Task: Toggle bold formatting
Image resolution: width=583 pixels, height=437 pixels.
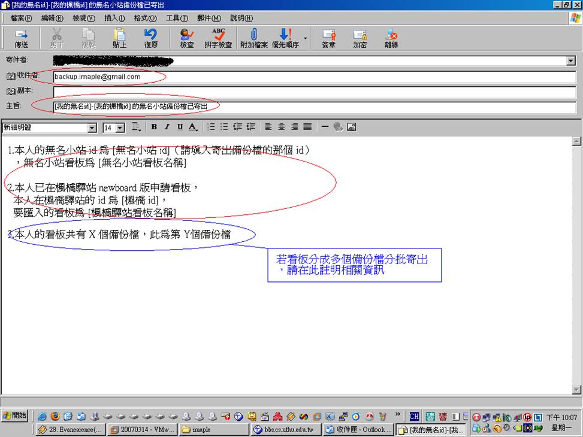Action: [x=154, y=127]
